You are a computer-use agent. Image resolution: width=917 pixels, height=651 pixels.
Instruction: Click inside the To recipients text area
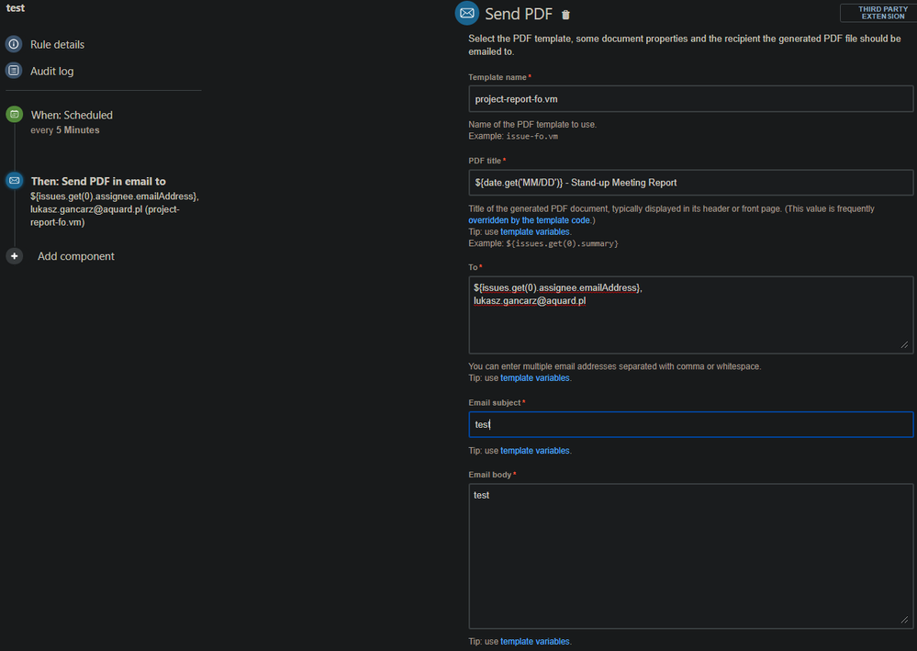(690, 315)
